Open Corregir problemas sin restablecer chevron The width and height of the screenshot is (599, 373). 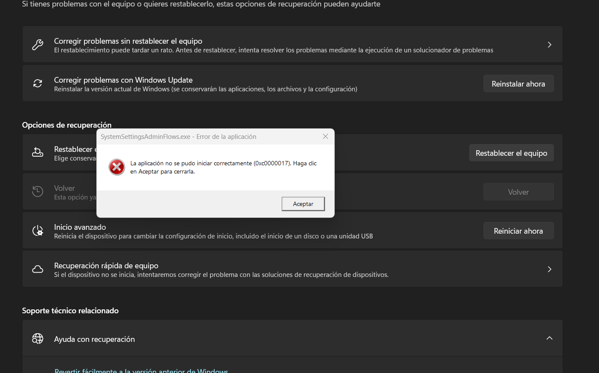pyautogui.click(x=549, y=45)
